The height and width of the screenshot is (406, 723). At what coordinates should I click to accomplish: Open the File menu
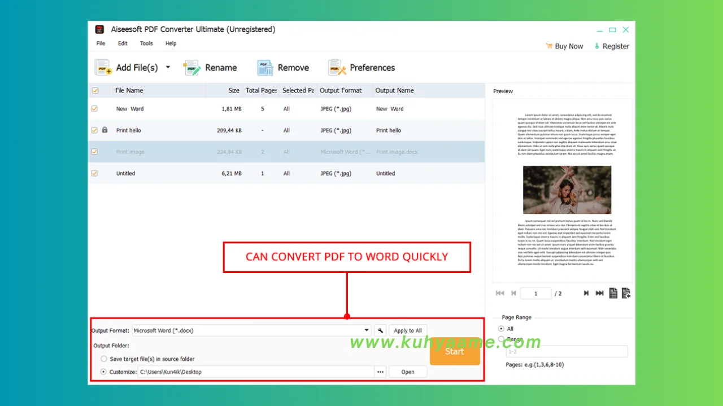101,43
